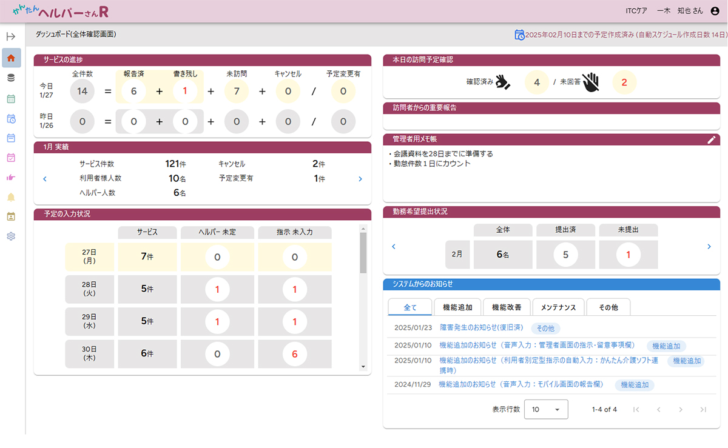Image resolution: width=728 pixels, height=448 pixels.
Task: Select the 27日(月) date cell
Action: [89, 257]
